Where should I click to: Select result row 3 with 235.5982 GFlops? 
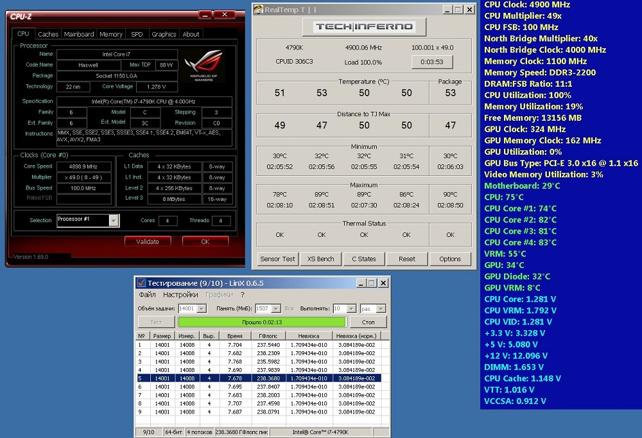coord(259,362)
